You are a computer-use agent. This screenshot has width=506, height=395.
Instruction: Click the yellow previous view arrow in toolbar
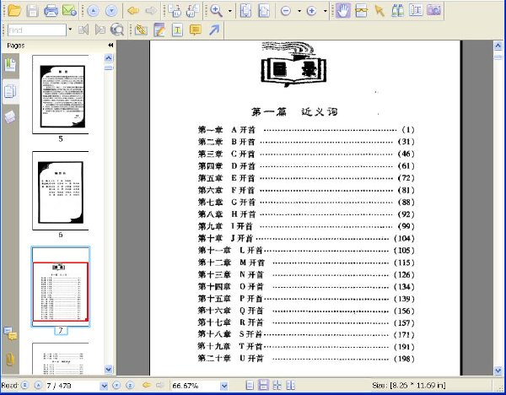pos(133,11)
